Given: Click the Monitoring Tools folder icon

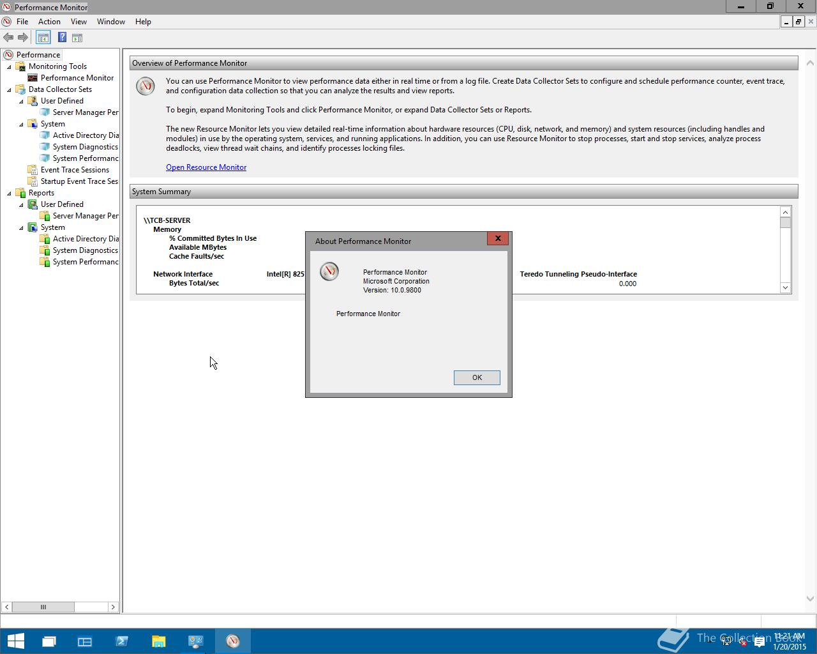Looking at the screenshot, I should coord(20,66).
